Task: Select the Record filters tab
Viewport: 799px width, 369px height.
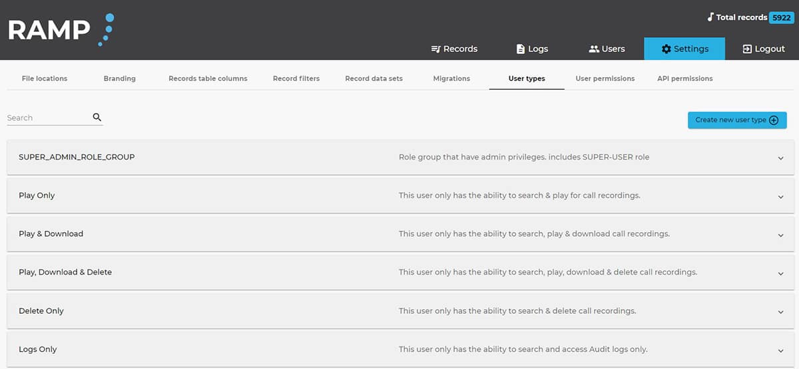Action: [296, 78]
